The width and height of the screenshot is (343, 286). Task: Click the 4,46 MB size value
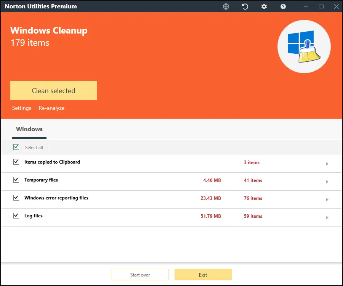212,180
